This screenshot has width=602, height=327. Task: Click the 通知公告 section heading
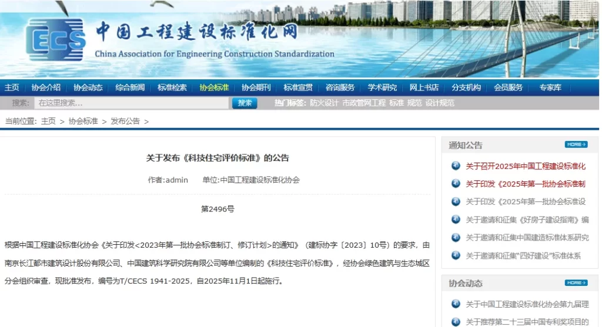point(466,145)
